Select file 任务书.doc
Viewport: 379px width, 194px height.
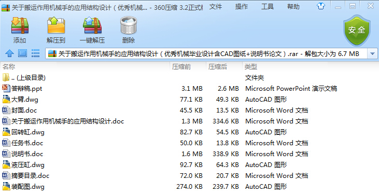[x=27, y=143]
